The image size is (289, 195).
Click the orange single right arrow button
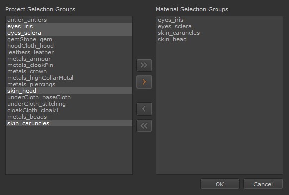pos(144,82)
